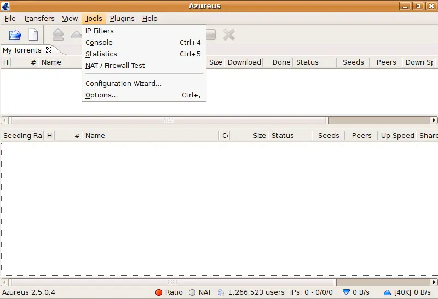Click the IPs: 0 - 0/0/0 status entry
The height and width of the screenshot is (299, 438).
pos(311,292)
